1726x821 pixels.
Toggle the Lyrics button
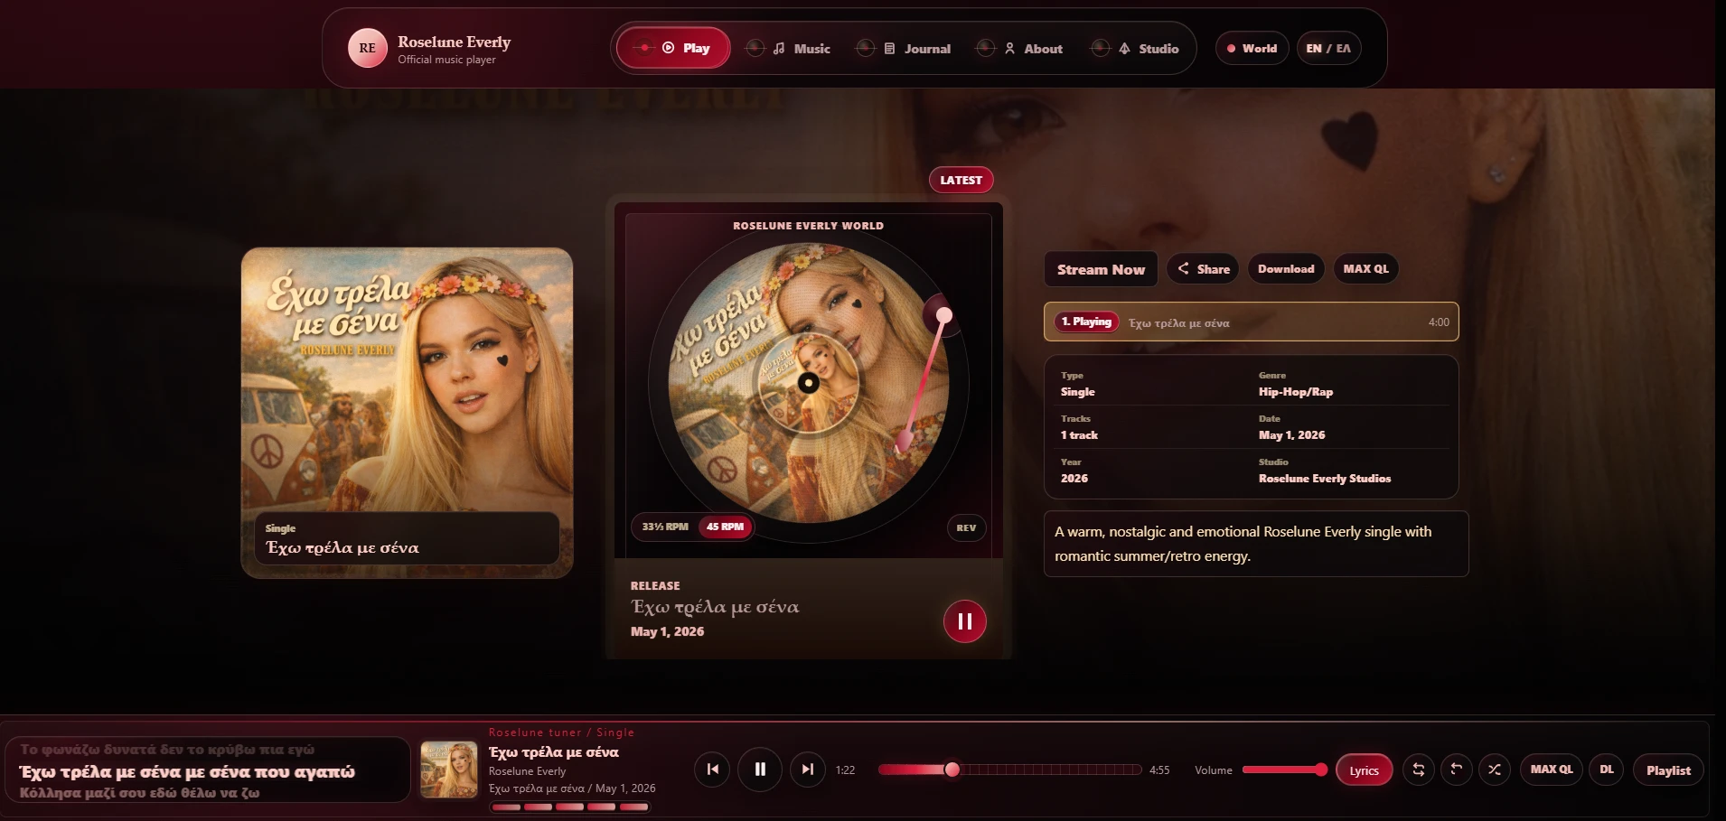(x=1364, y=770)
